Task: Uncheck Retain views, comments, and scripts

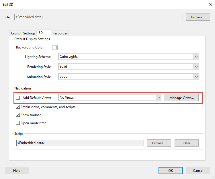Action: tap(18, 107)
